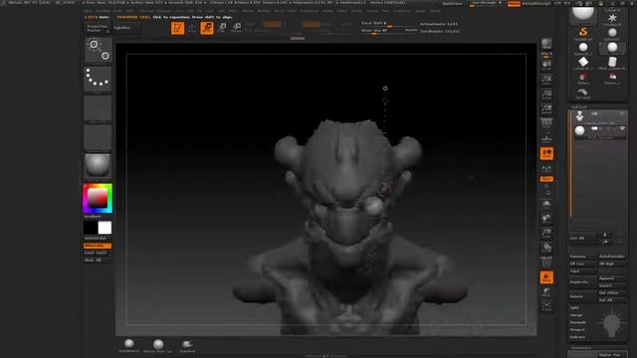Click the BPR render icon
The width and height of the screenshot is (637, 358).
tap(546, 44)
